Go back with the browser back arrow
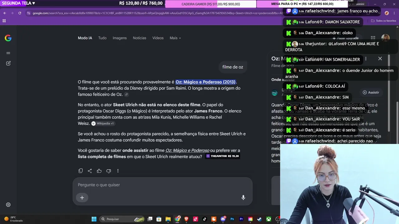 pos(5,13)
